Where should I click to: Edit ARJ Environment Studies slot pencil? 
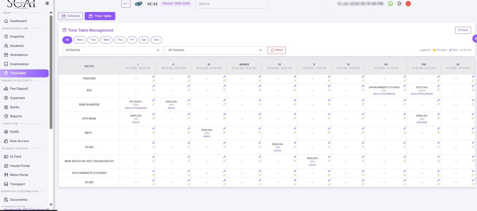(405, 86)
